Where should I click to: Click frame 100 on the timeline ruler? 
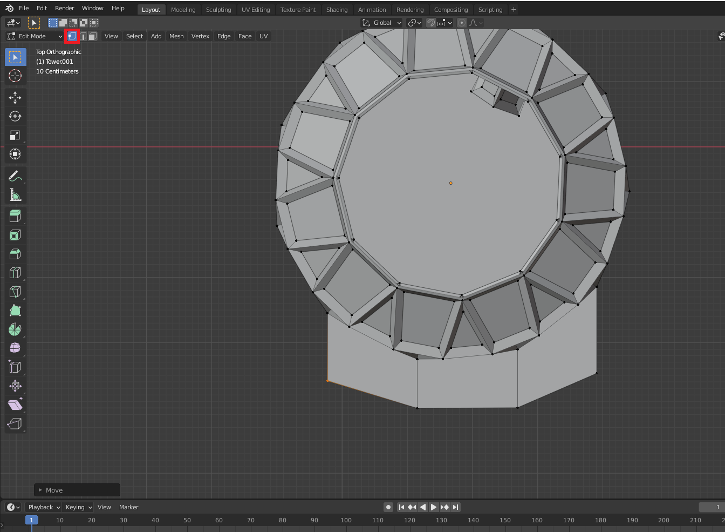click(346, 520)
